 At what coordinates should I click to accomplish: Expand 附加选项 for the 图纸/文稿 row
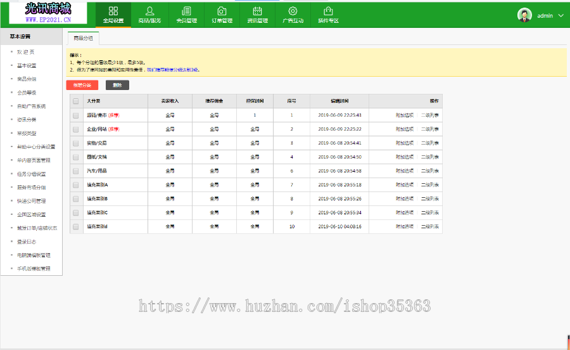[x=405, y=157]
